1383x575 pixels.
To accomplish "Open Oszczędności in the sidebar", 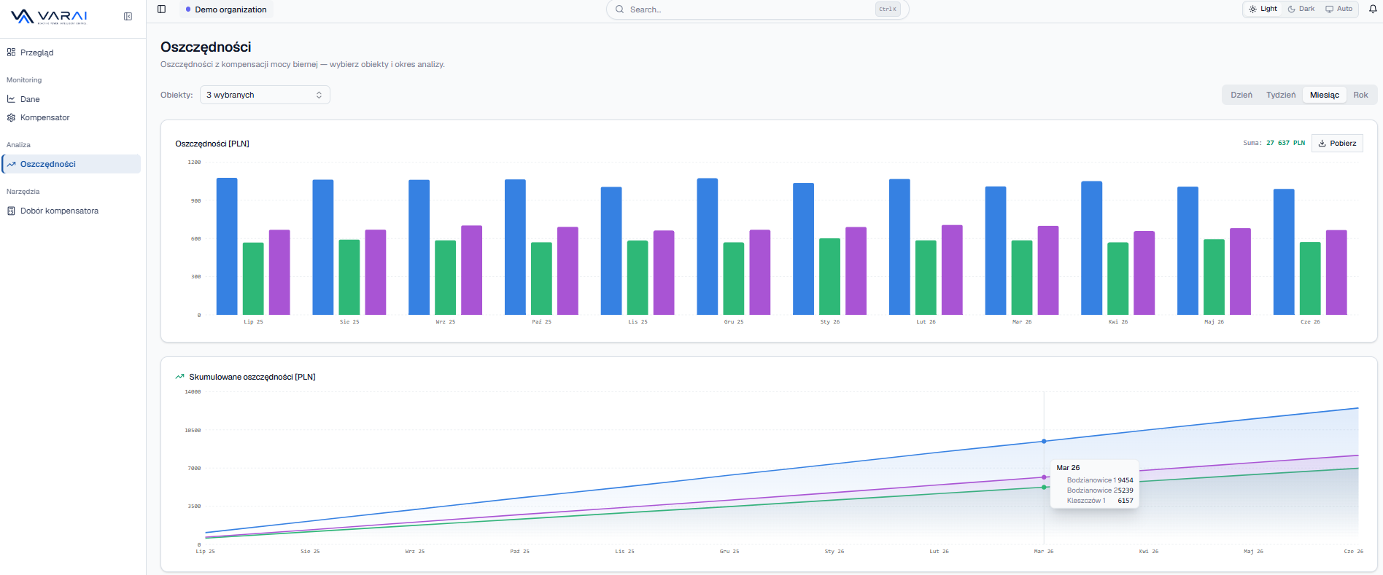I will tap(71, 164).
